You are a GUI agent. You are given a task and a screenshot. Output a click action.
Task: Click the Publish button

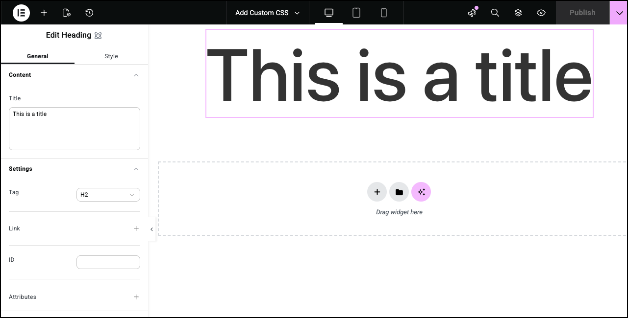point(582,13)
